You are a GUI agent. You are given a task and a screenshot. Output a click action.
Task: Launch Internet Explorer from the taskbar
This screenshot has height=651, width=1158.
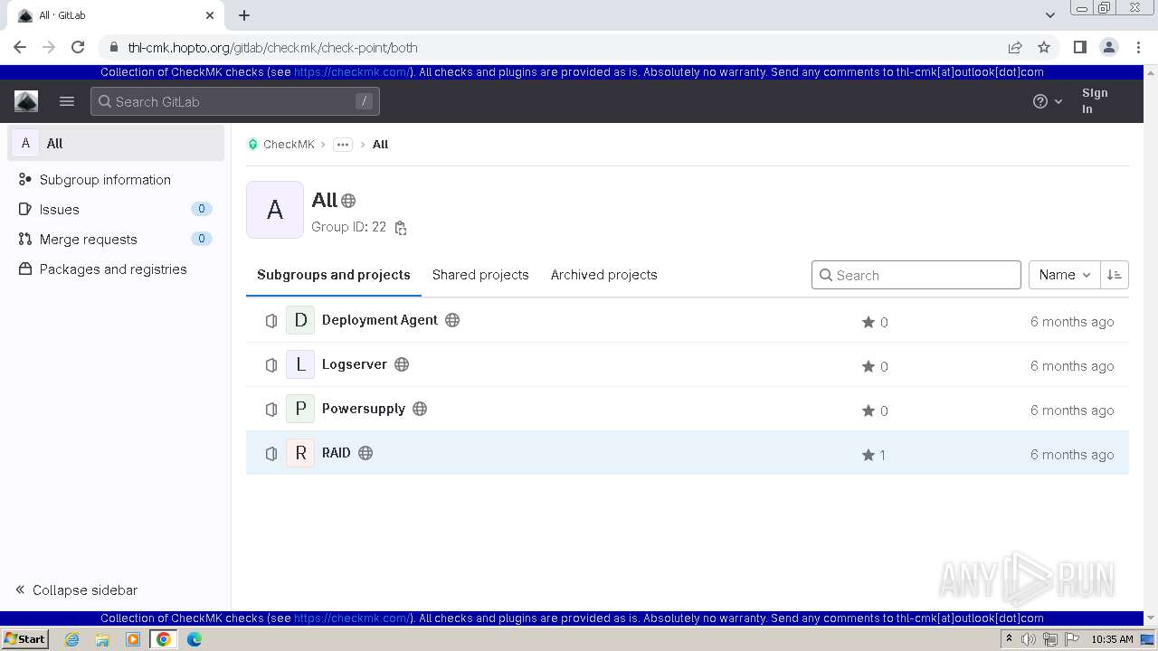click(72, 639)
